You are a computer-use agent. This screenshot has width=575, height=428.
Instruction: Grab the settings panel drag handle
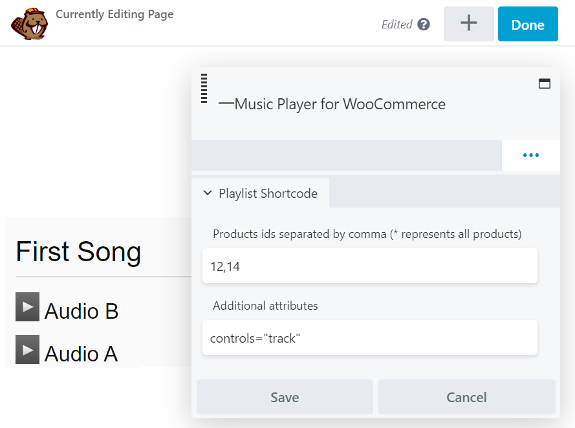coord(204,89)
